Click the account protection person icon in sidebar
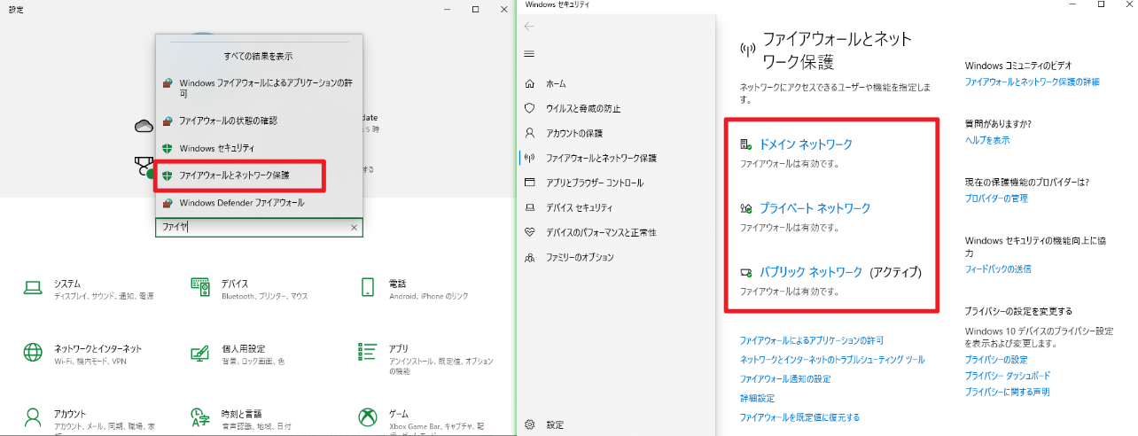The image size is (1138, 436). pyautogui.click(x=530, y=133)
